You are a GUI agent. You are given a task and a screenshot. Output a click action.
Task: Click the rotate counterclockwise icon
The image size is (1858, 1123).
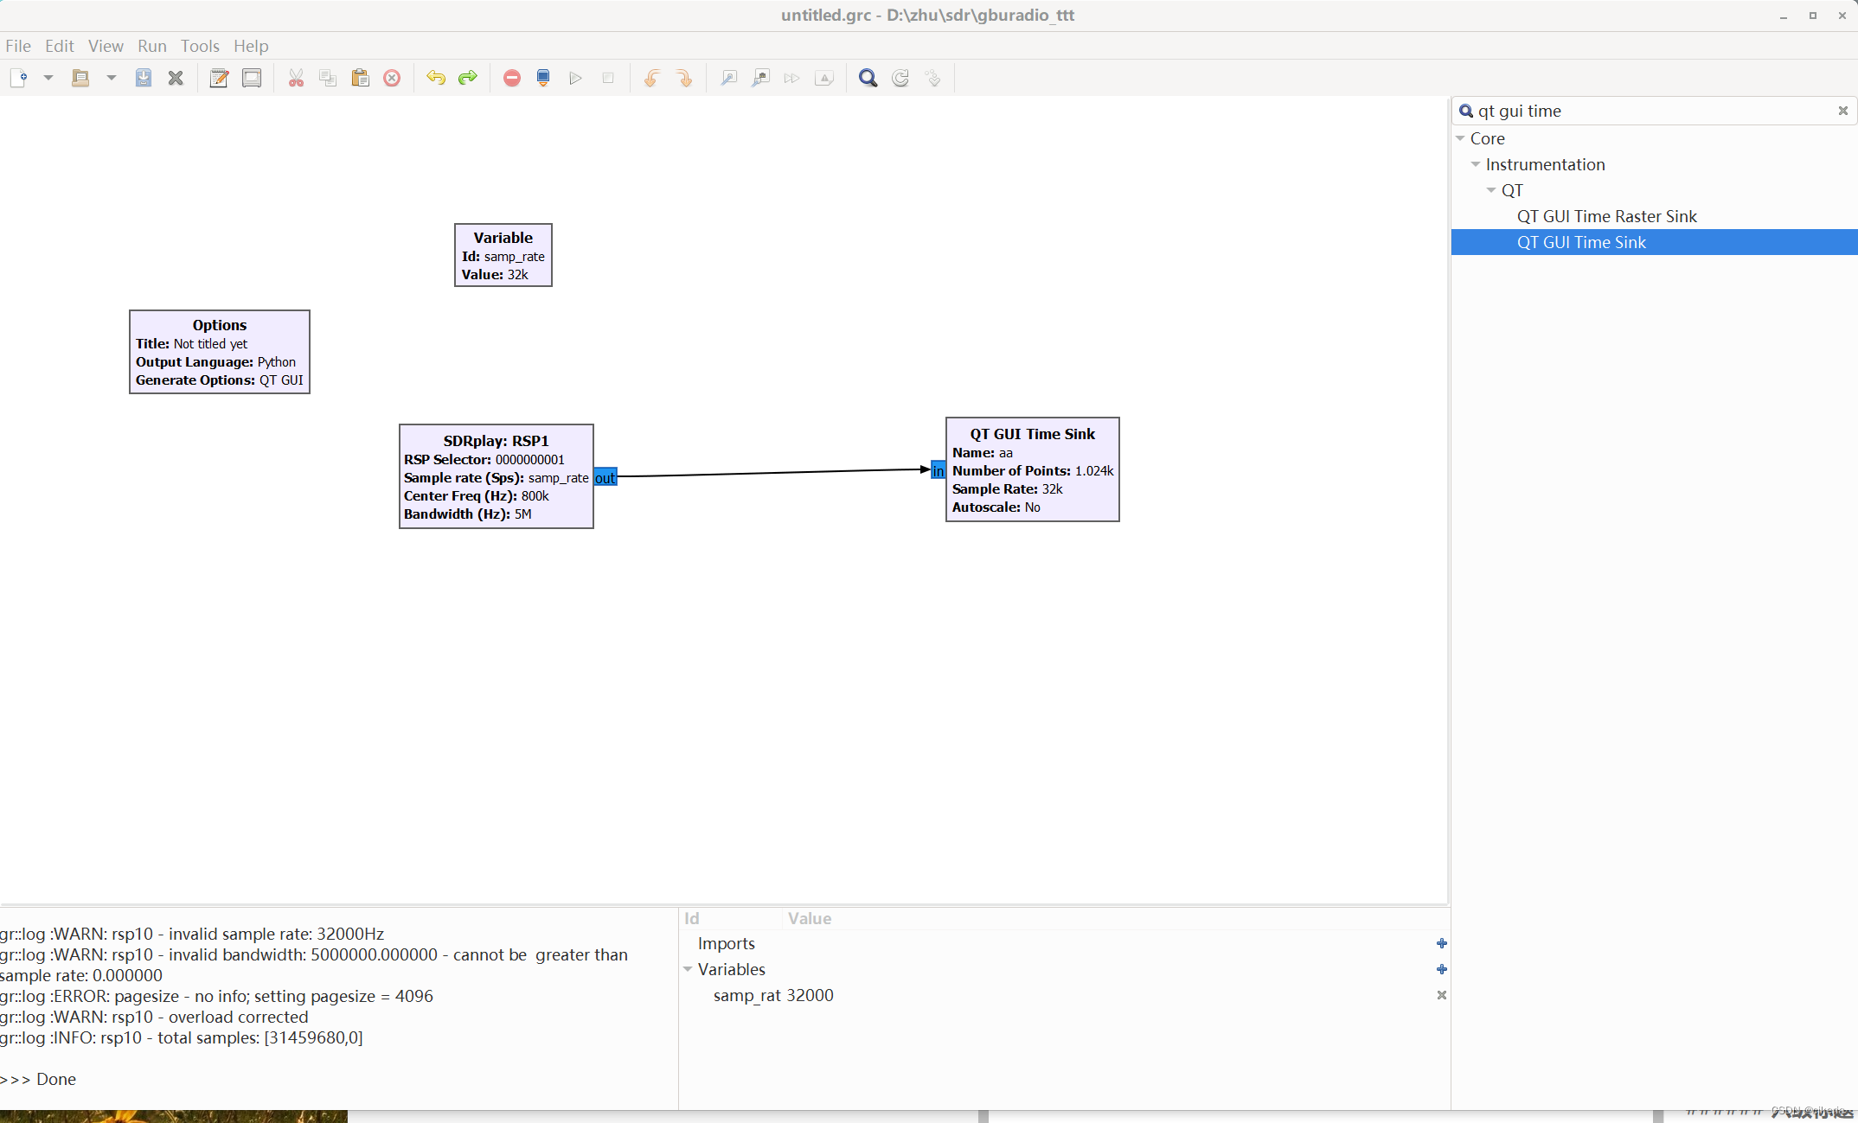pos(651,79)
